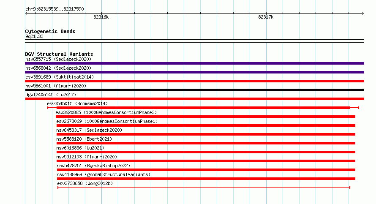
Task: Click the nsv5478751 (ByrskaBishop2022) label
Action: pyautogui.click(x=93, y=166)
